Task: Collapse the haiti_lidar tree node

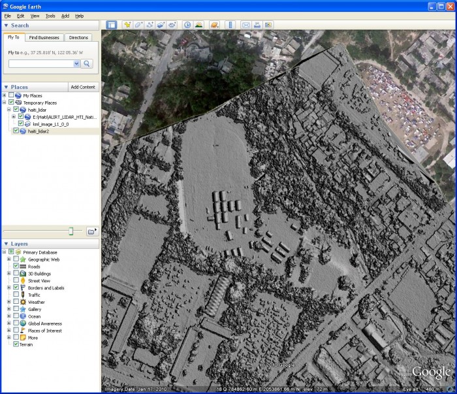Action: [9, 109]
